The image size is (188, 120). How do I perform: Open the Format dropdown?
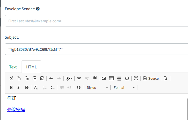click(x=124, y=88)
